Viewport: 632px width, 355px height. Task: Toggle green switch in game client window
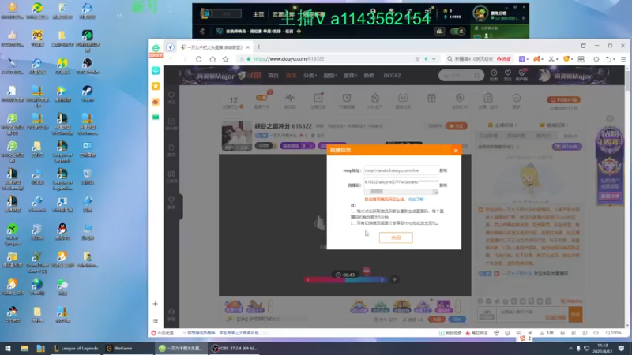click(458, 32)
